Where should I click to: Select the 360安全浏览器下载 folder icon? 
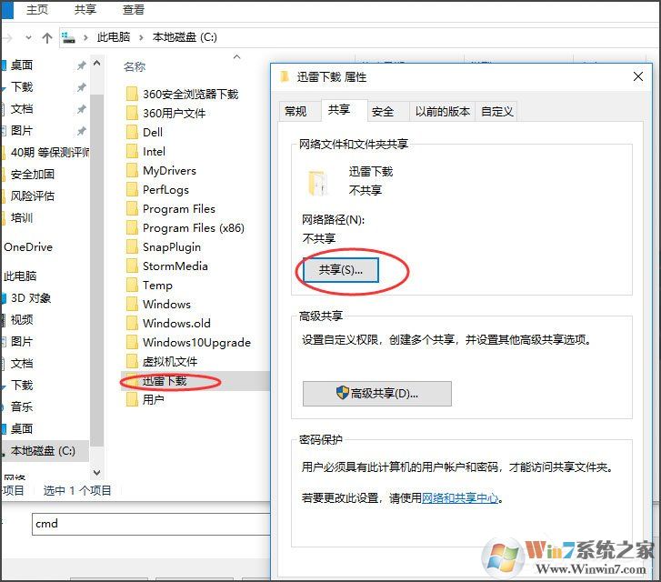click(132, 94)
